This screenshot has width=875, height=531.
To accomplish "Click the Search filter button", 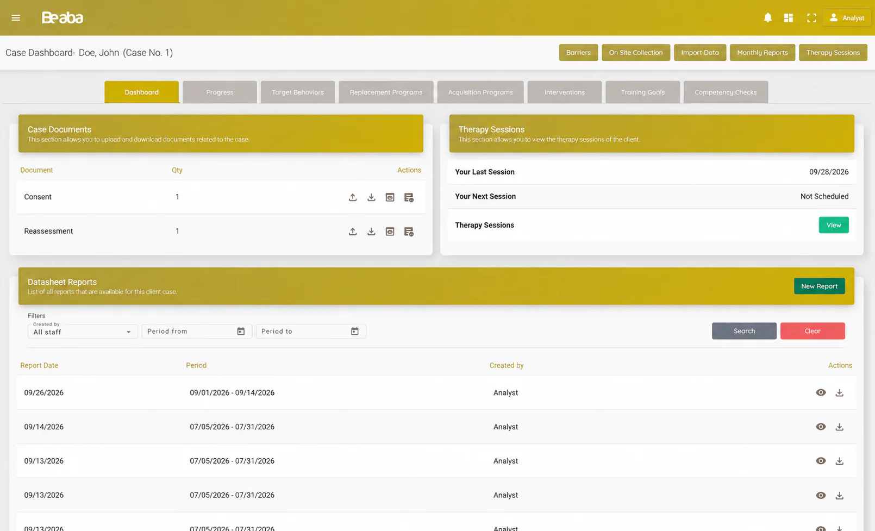I will coord(744,331).
